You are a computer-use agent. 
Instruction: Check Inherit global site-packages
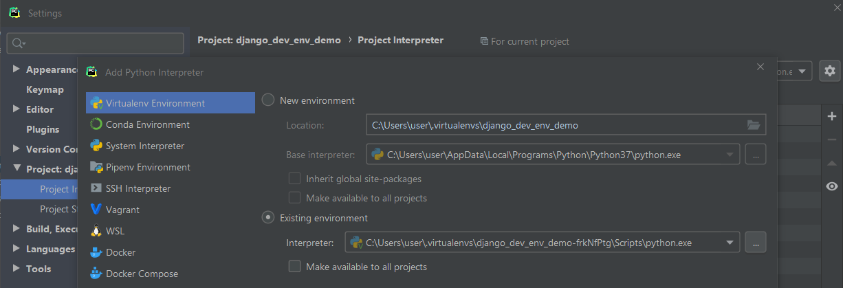tap(295, 179)
